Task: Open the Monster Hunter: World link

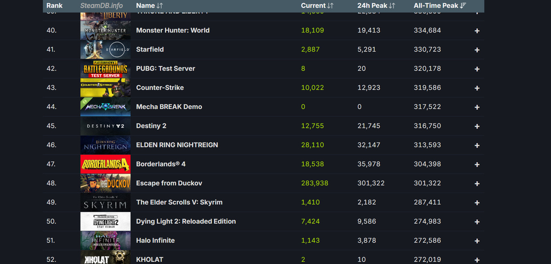Action: [x=173, y=30]
